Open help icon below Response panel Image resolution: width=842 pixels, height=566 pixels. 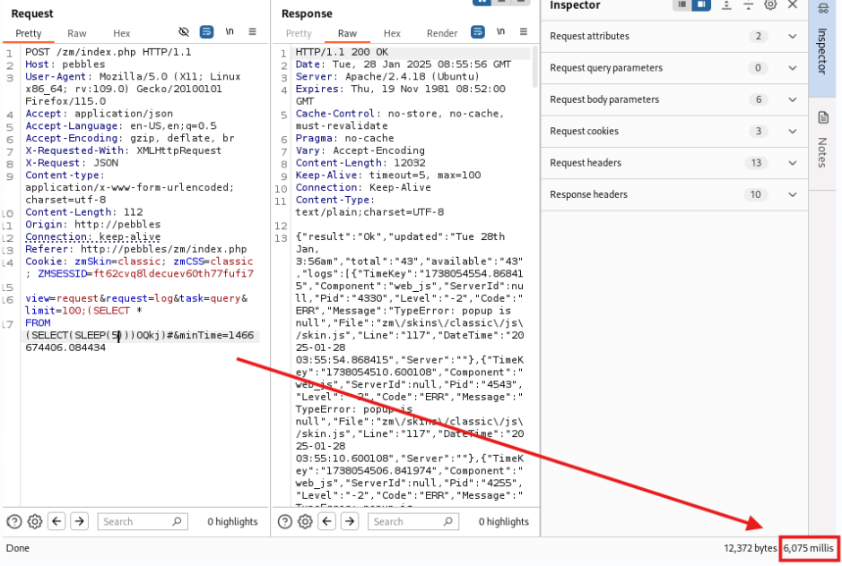tap(285, 521)
